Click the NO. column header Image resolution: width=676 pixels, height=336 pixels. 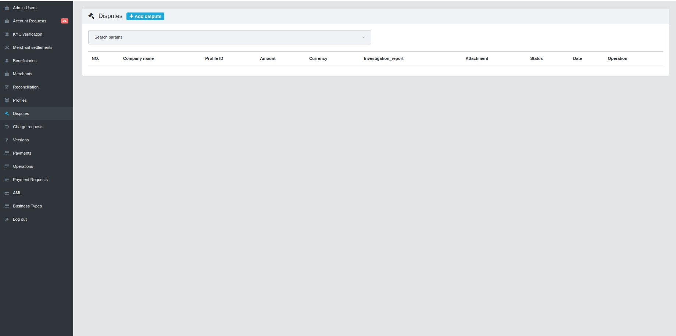coord(95,58)
